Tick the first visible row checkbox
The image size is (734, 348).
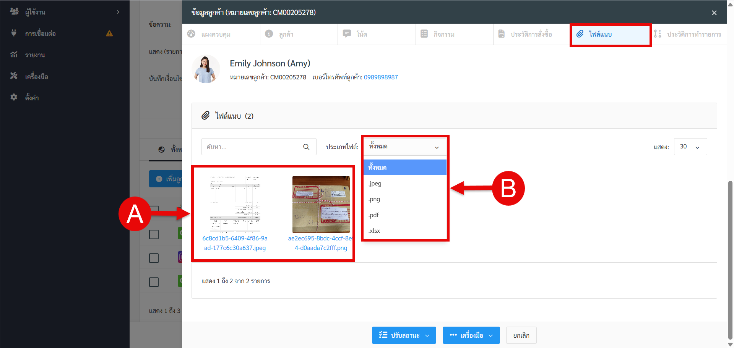point(154,234)
